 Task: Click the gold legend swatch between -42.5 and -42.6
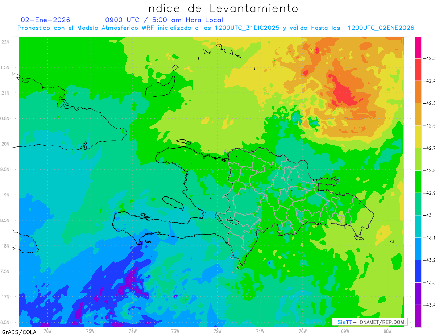click(418, 115)
